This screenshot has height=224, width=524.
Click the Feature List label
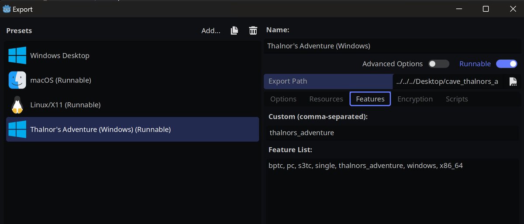(290, 149)
